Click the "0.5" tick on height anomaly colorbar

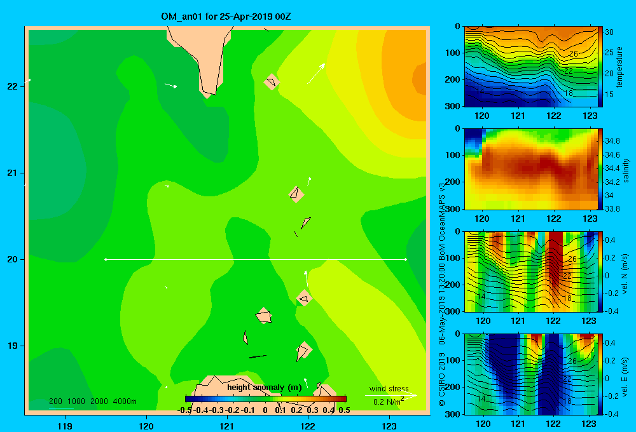tap(344, 410)
